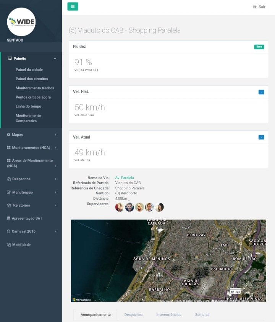Screen dimensions: 275x322
Task: Click the green livre status badge
Action: pyautogui.click(x=259, y=47)
